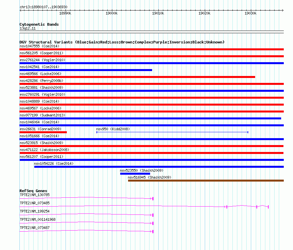Open TPTE2|NR_073485 gene label

click(35, 203)
